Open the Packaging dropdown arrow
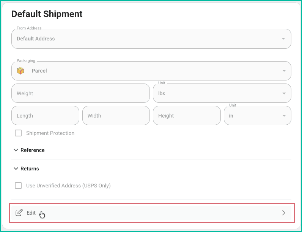302x232 pixels. tap(283, 71)
